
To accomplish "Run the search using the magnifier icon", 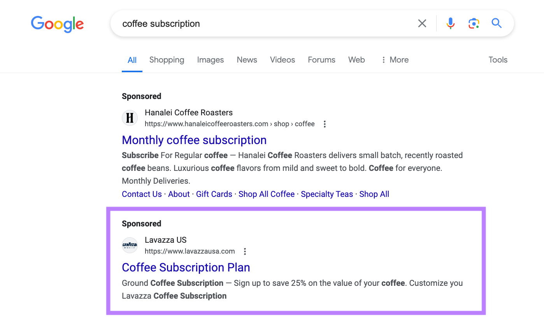I will tap(497, 23).
